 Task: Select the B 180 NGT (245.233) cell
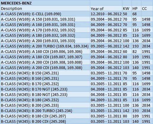(45, 94)
